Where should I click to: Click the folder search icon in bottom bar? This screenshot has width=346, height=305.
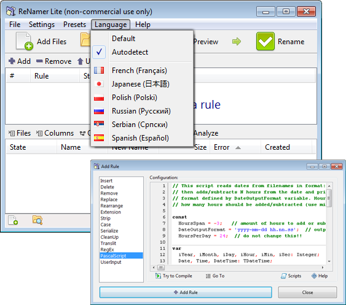point(37,220)
